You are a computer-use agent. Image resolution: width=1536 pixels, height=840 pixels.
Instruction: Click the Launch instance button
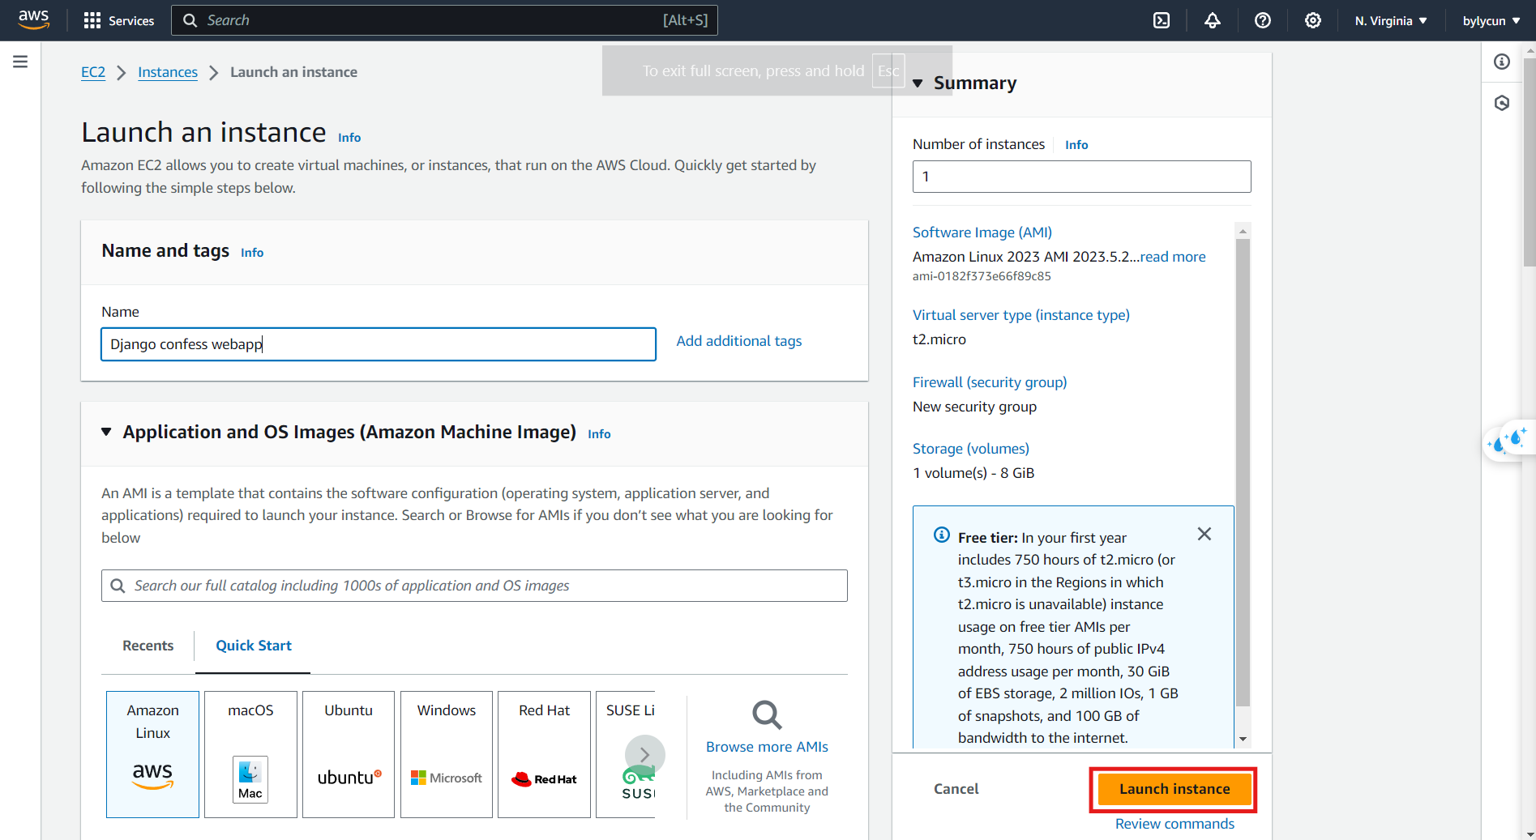pos(1174,789)
